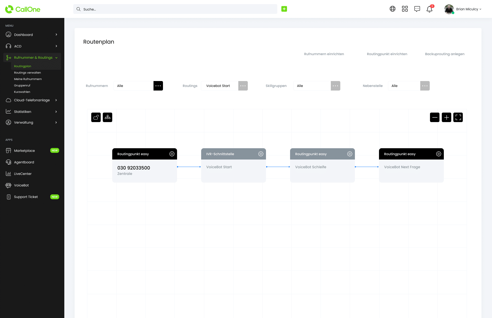Expand Nebenstelle options with three-dot menu

(425, 85)
